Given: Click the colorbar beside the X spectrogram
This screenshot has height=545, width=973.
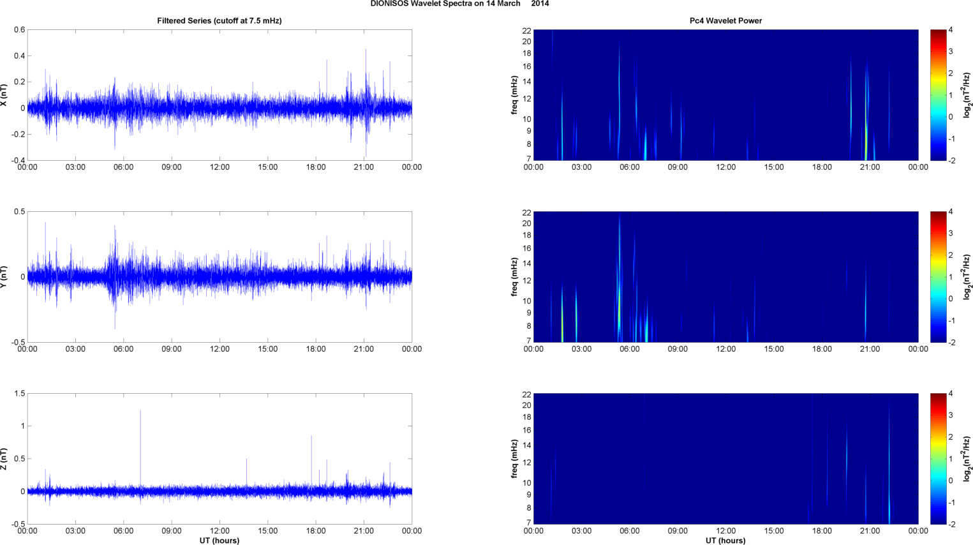Looking at the screenshot, I should pyautogui.click(x=938, y=95).
